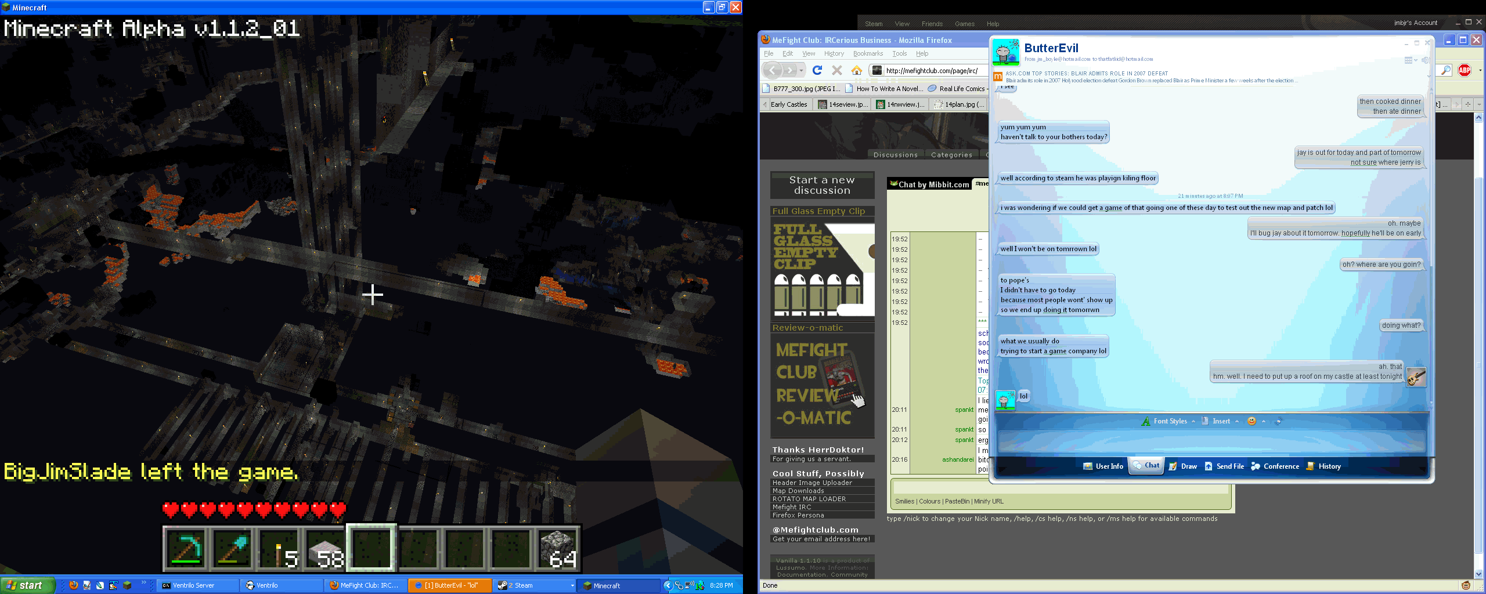Open the Header Image Uploader link
1486x594 pixels.
coord(812,483)
